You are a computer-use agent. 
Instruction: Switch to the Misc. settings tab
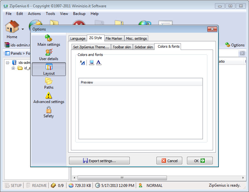pos(136,38)
